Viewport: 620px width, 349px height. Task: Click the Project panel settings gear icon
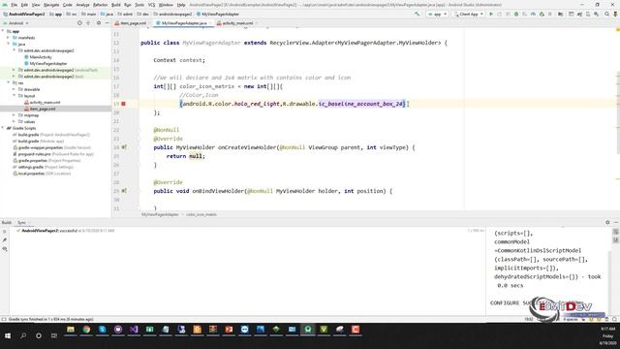99,23
